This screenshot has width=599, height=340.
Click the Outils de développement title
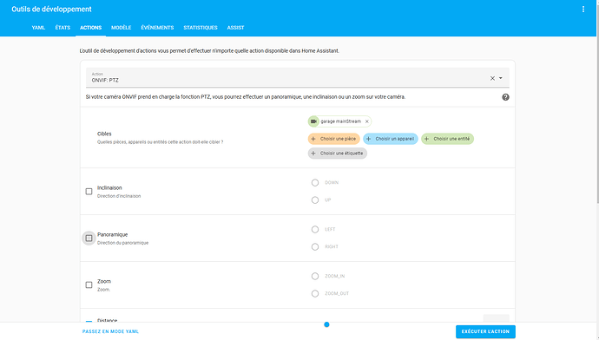[51, 10]
